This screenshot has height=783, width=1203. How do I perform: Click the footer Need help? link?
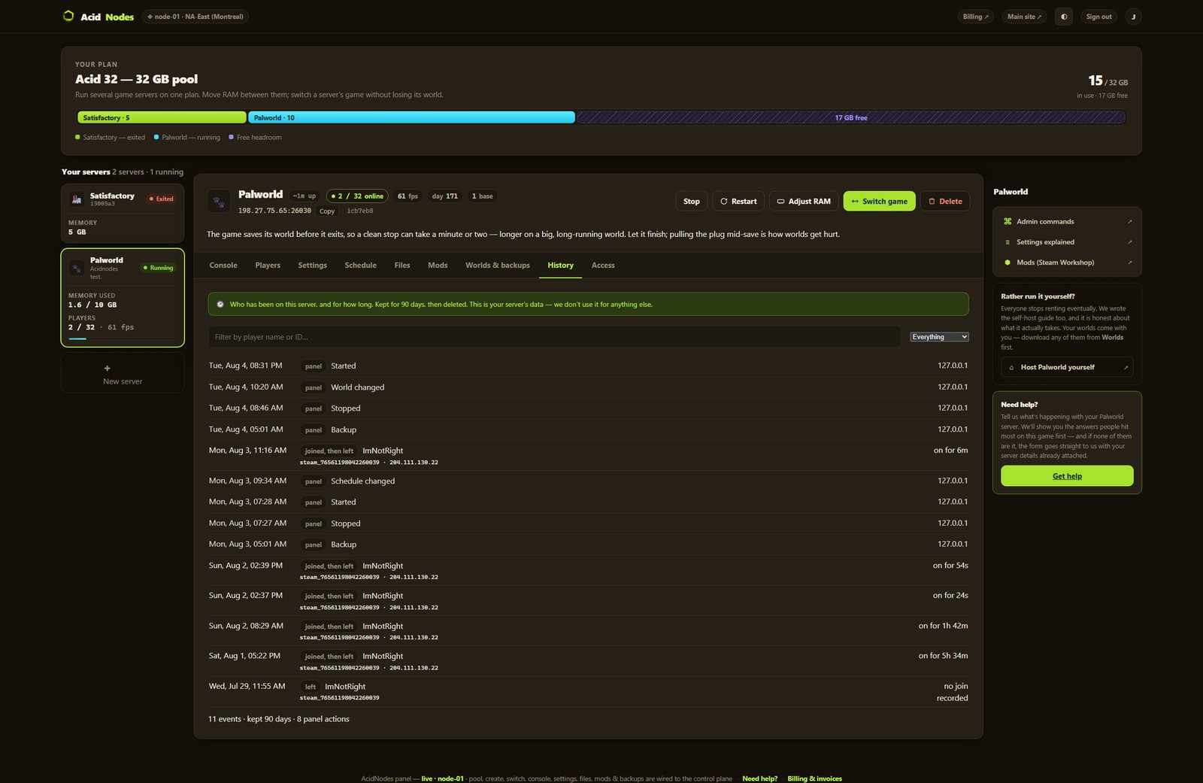(760, 778)
